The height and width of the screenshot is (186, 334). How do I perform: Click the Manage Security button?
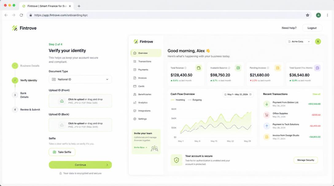[306, 160]
